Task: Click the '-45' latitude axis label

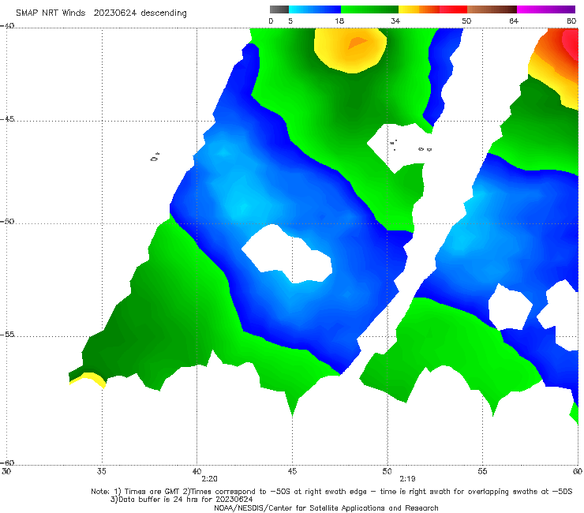Action: (x=7, y=119)
